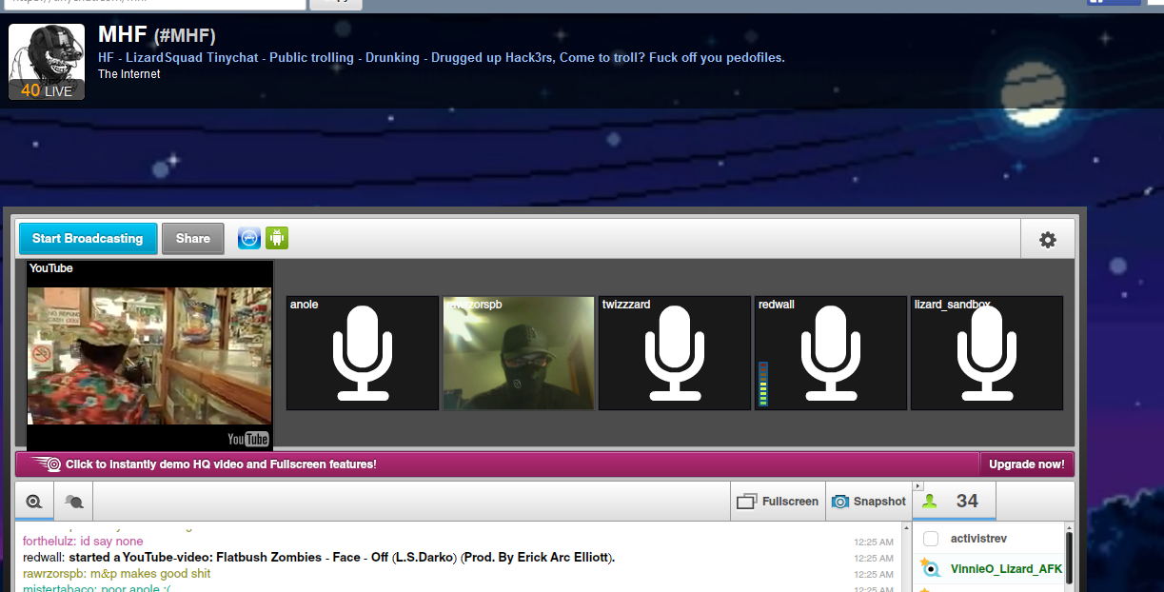The width and height of the screenshot is (1164, 592).
Task: Select twizzzard's microphone tile
Action: point(675,353)
